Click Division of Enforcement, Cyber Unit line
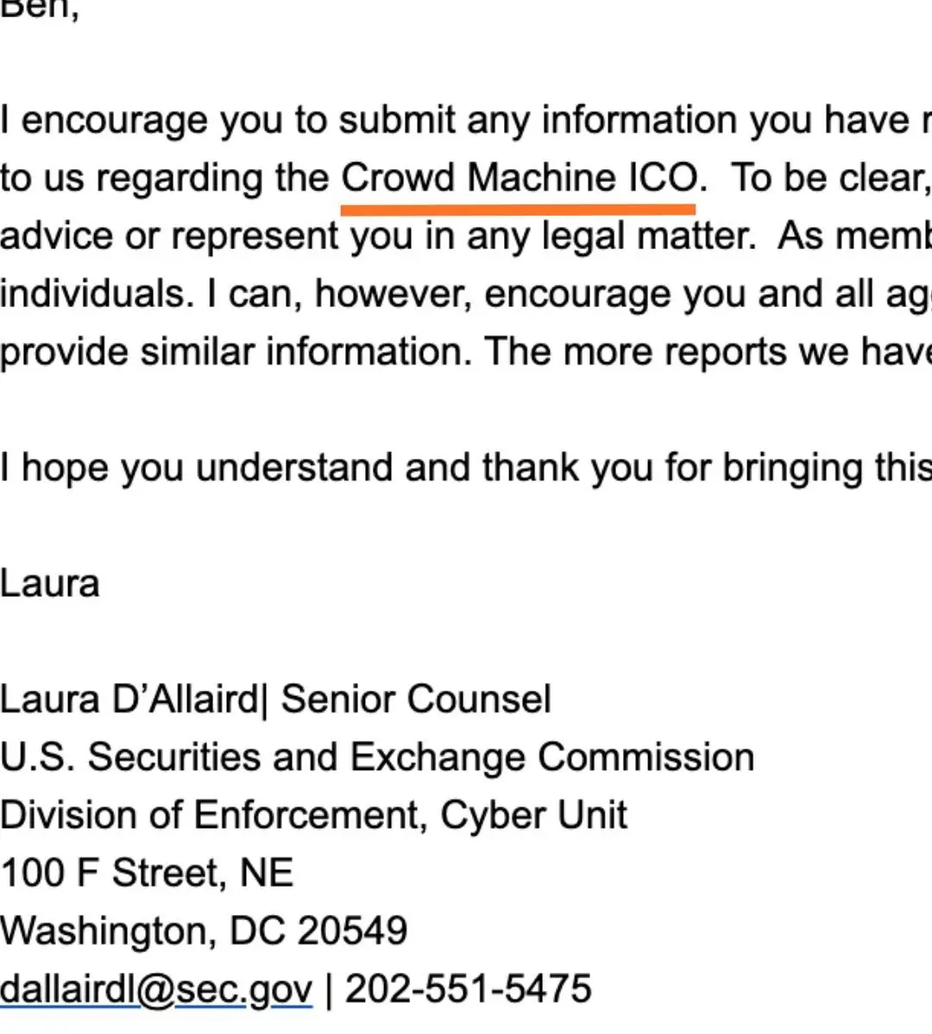 [313, 815]
